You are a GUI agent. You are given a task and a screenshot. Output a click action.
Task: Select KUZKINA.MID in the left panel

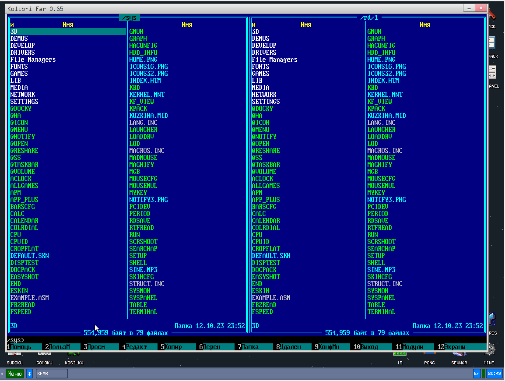(148, 116)
